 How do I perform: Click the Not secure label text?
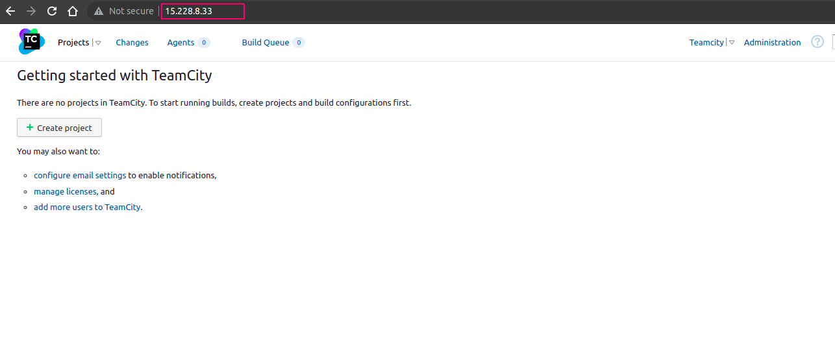pyautogui.click(x=131, y=11)
